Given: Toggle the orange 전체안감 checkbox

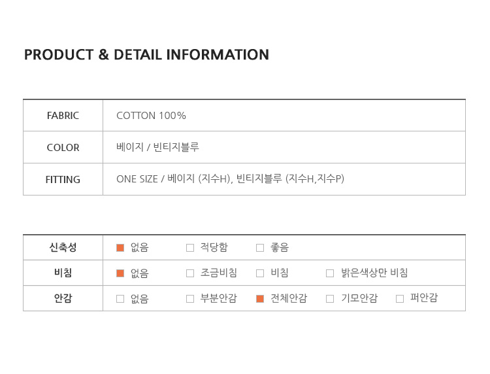Looking at the screenshot, I should (260, 299).
